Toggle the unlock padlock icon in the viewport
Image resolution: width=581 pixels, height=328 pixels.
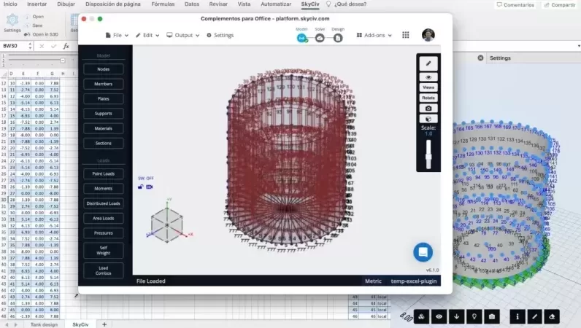pyautogui.click(x=140, y=187)
